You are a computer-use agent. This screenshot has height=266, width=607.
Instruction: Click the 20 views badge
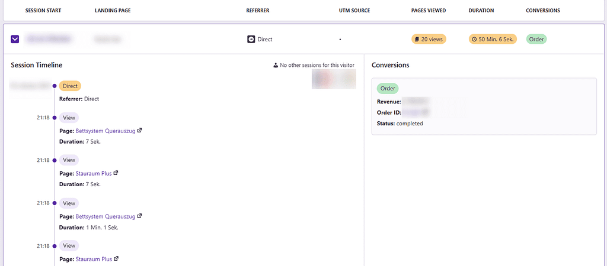(x=429, y=39)
